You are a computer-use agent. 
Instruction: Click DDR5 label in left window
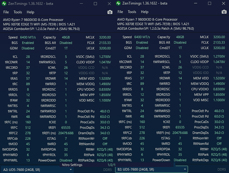point(107,170)
